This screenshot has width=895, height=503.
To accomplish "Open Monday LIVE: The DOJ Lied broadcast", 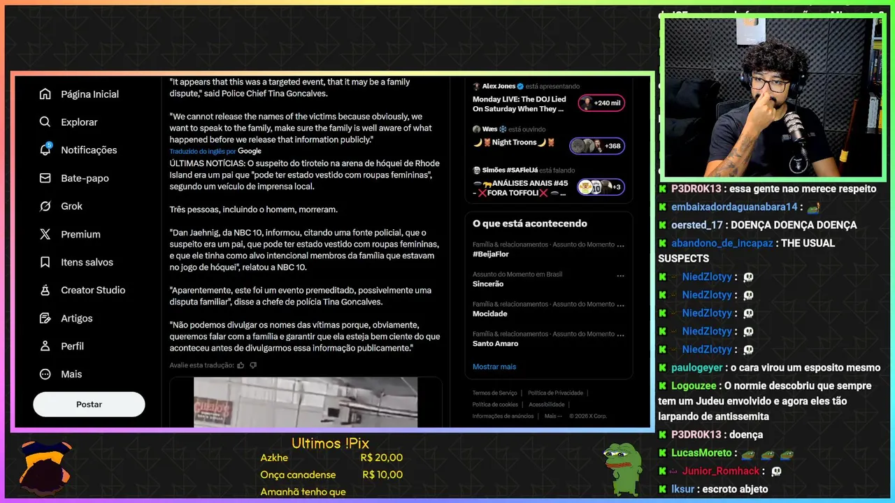I will click(520, 104).
